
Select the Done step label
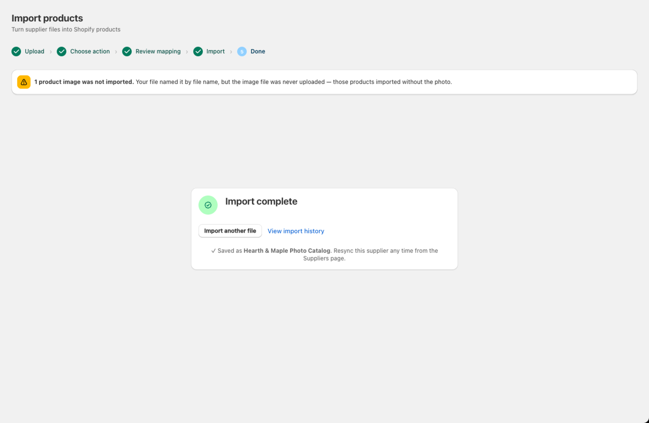point(258,51)
